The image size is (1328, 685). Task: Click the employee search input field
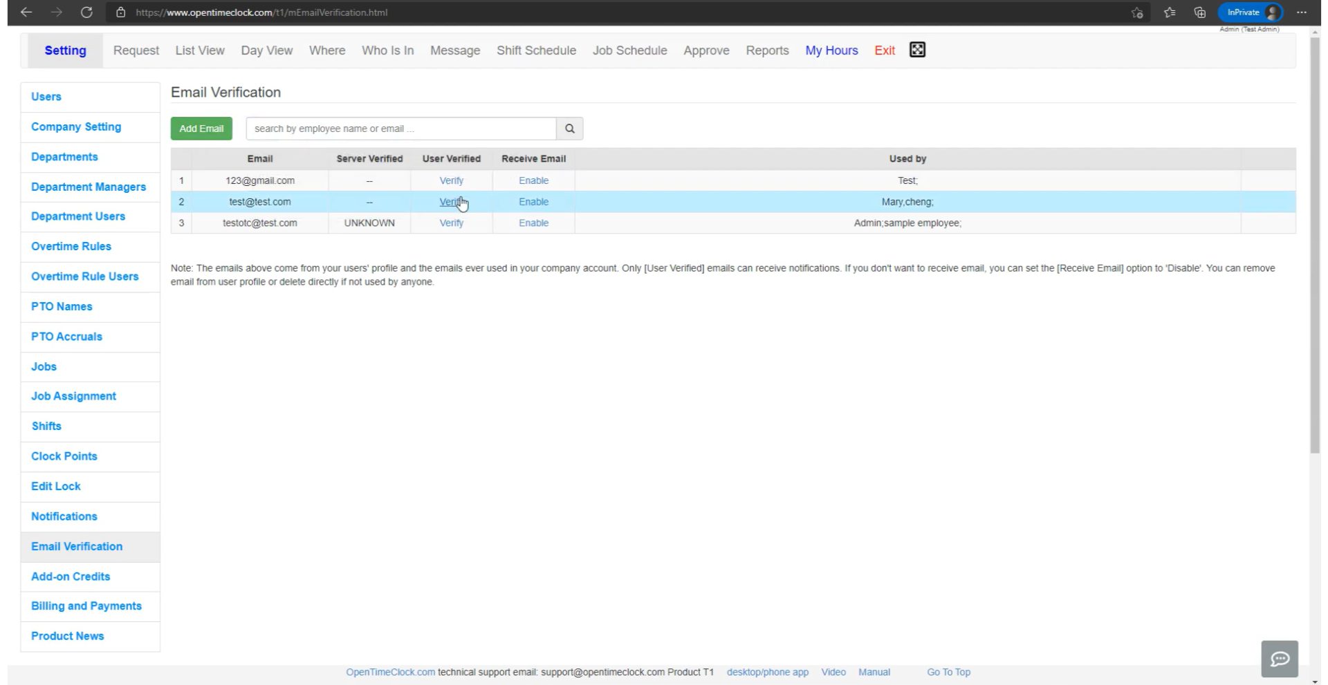(x=400, y=129)
